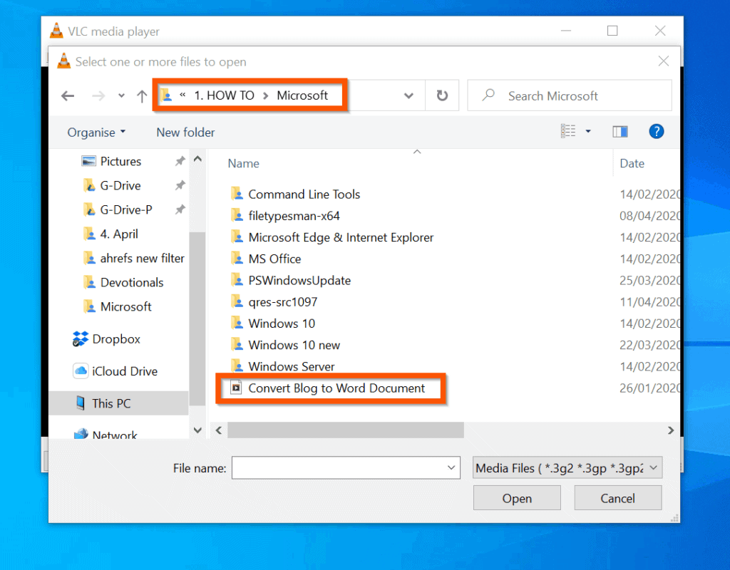Open the recent locations dropdown chevron
The height and width of the screenshot is (570, 730).
[121, 96]
